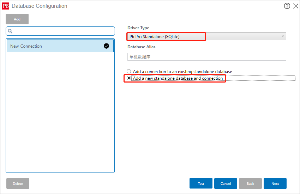Click the Delete button
Viewport: 300px width, 194px height.
point(18,183)
